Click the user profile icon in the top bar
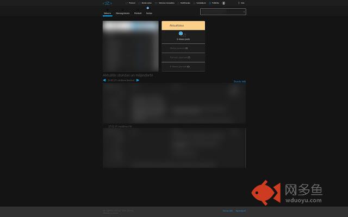Viewport: 348px width, 217px height. [223, 3]
